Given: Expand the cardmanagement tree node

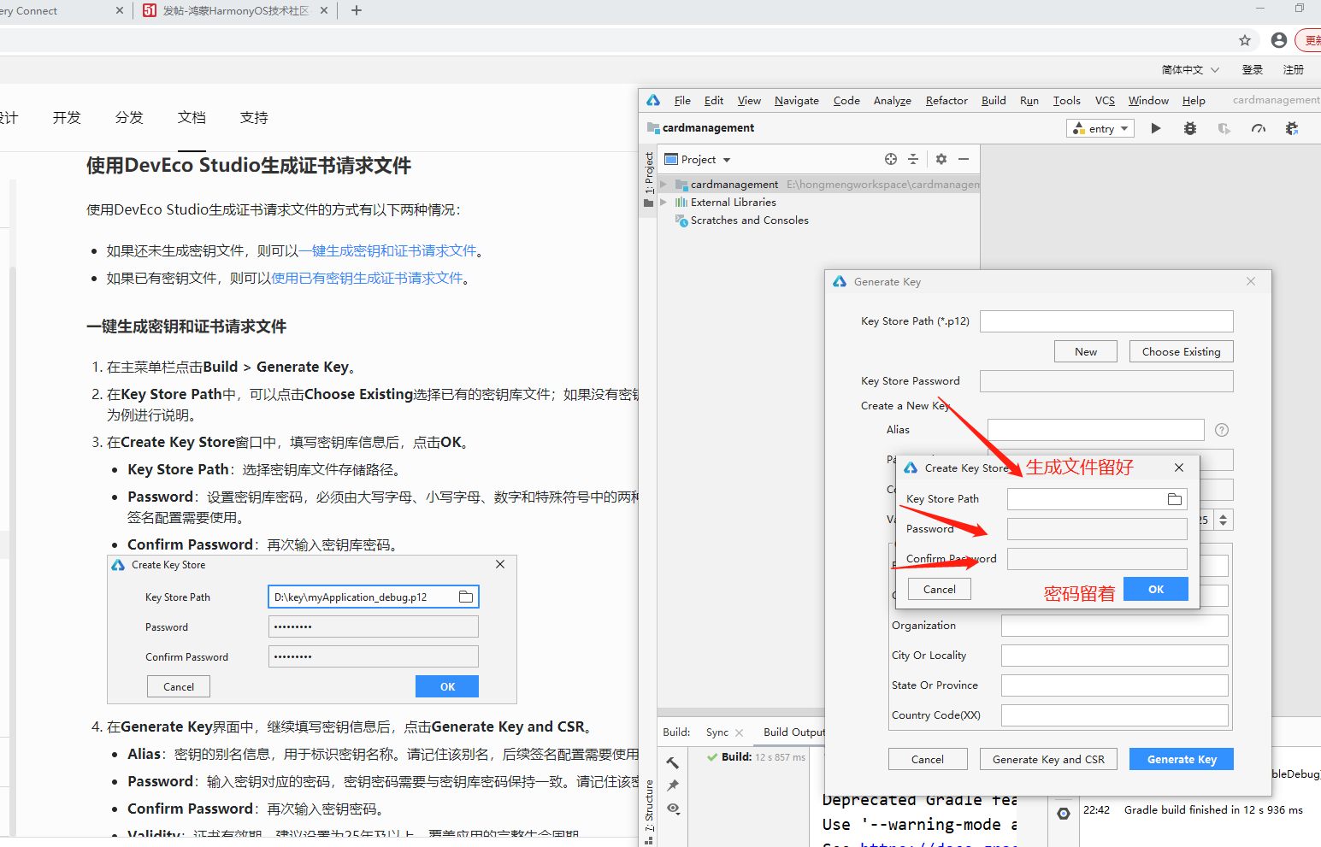Looking at the screenshot, I should coord(663,185).
